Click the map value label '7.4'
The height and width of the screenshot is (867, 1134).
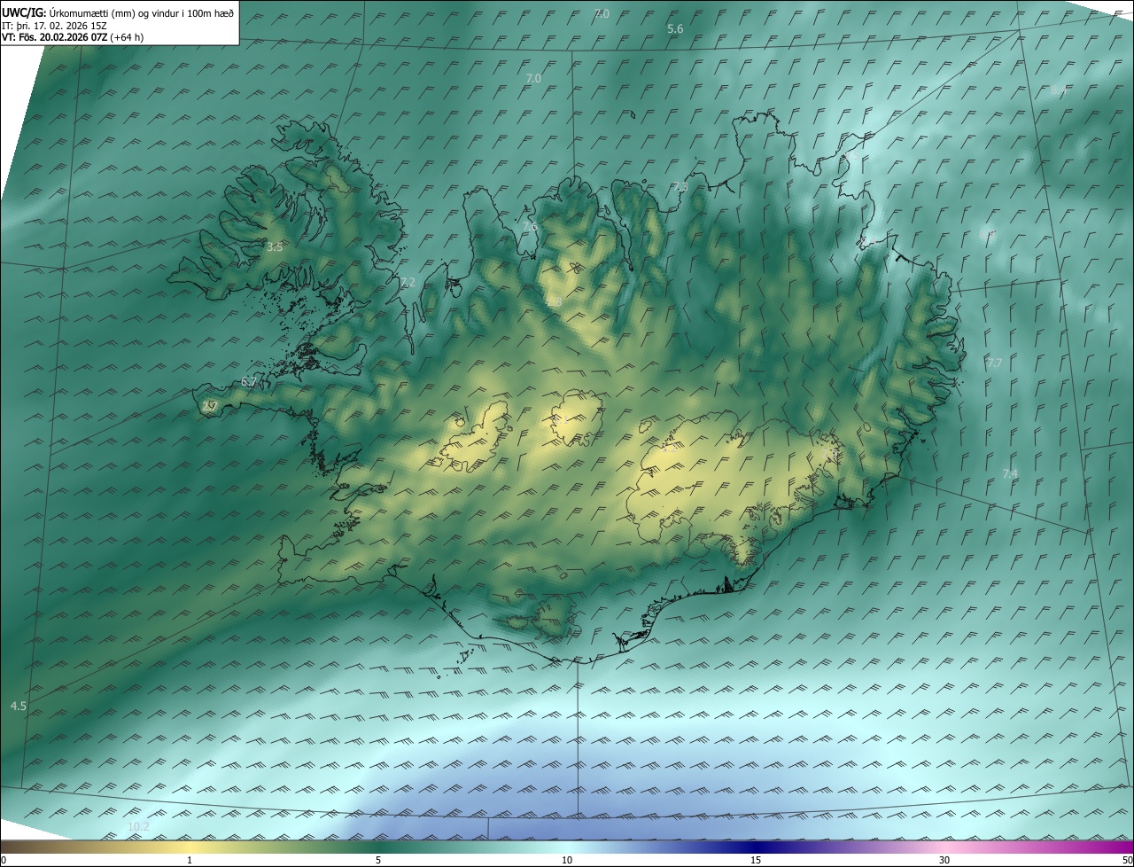coord(1010,474)
